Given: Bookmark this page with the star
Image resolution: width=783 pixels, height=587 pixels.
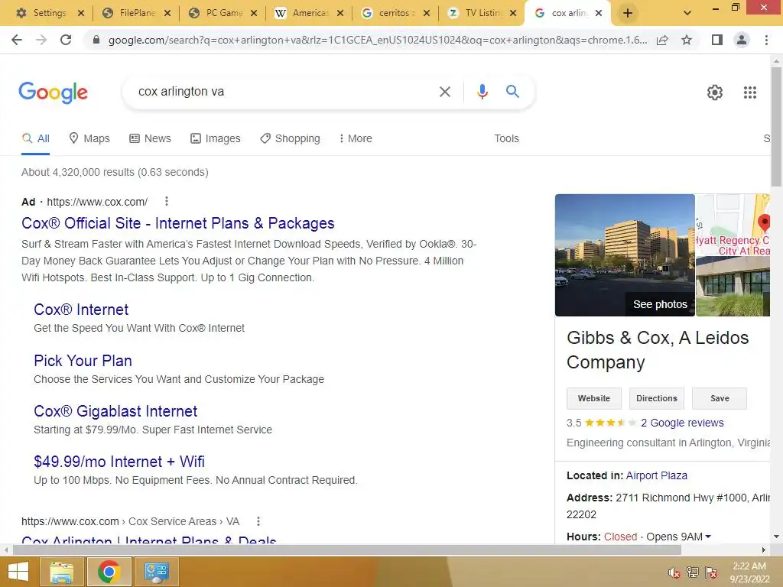Looking at the screenshot, I should click(687, 40).
